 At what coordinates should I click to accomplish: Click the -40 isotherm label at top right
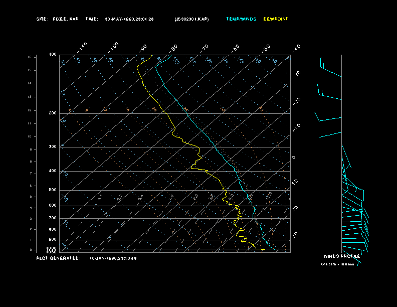(x=296, y=48)
